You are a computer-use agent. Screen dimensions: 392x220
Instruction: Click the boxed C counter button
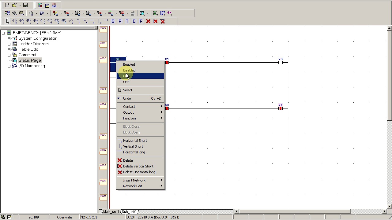coord(134,21)
